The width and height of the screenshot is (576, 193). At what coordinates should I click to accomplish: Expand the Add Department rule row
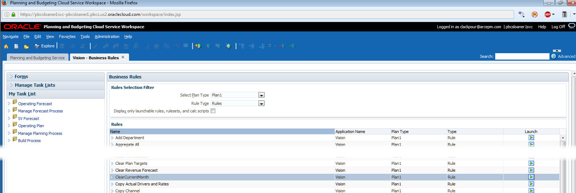pos(112,138)
